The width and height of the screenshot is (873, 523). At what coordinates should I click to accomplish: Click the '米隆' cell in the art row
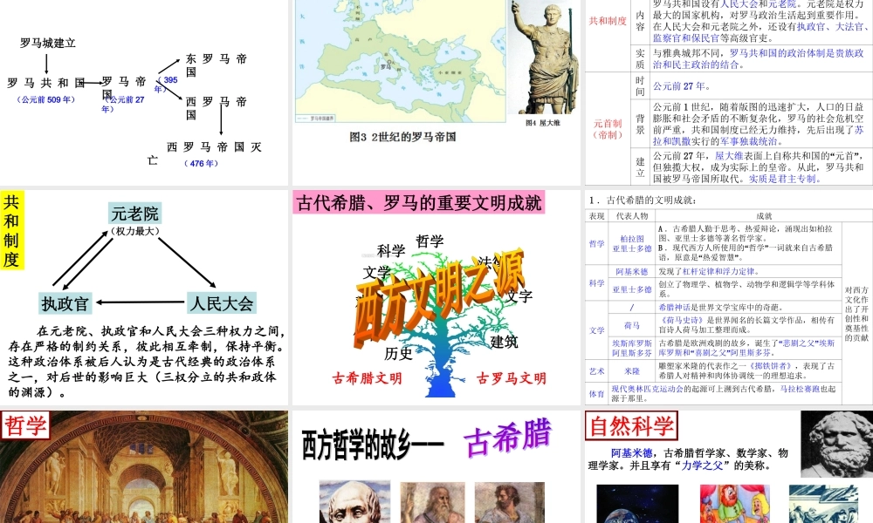pyautogui.click(x=632, y=370)
